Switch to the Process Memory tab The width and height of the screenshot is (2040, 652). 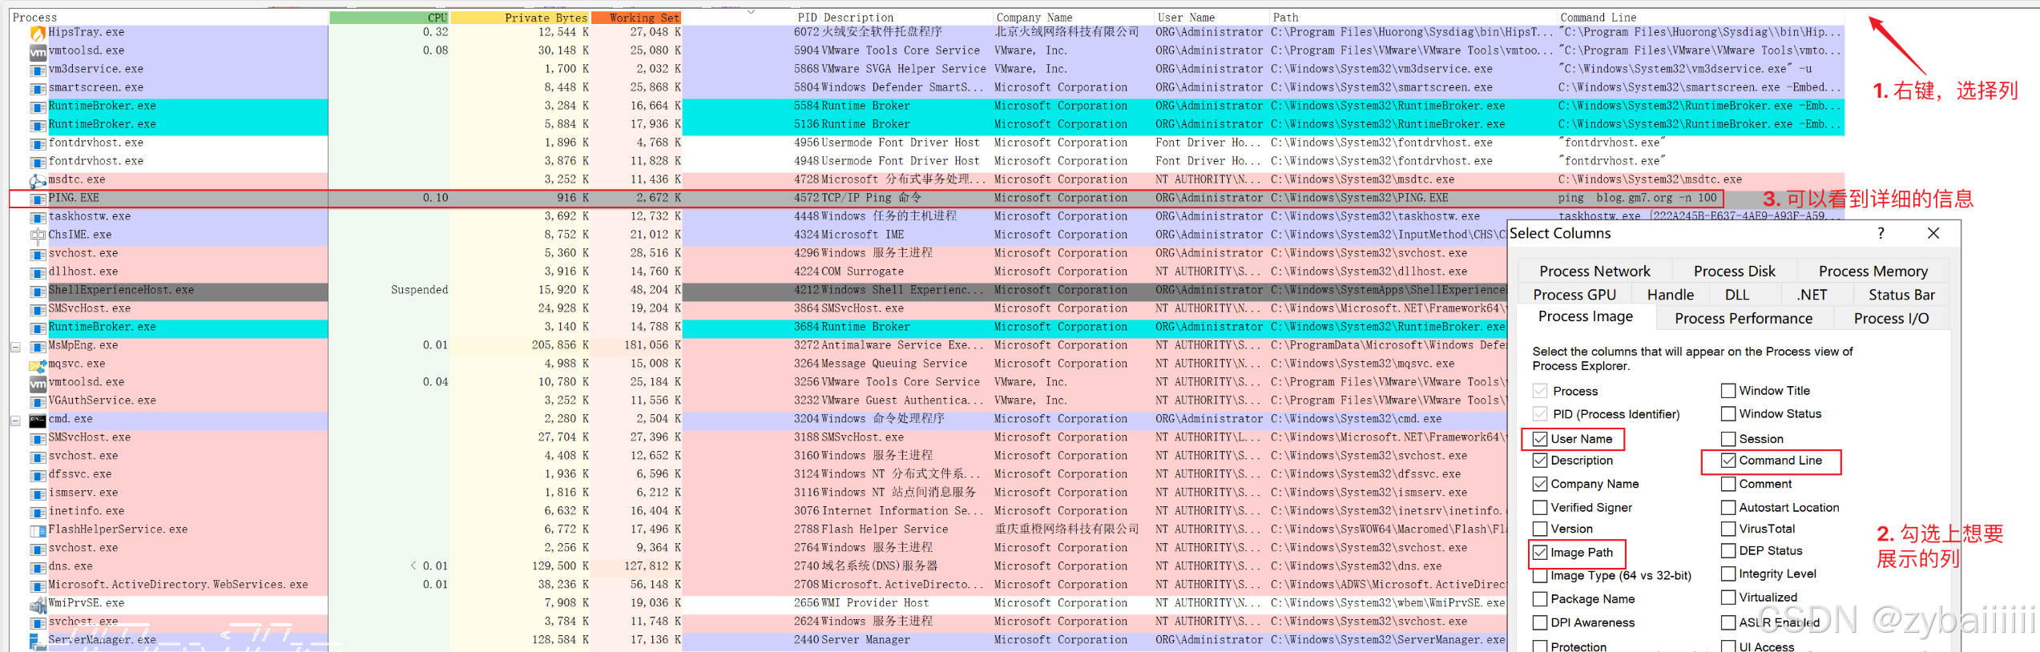1873,272
